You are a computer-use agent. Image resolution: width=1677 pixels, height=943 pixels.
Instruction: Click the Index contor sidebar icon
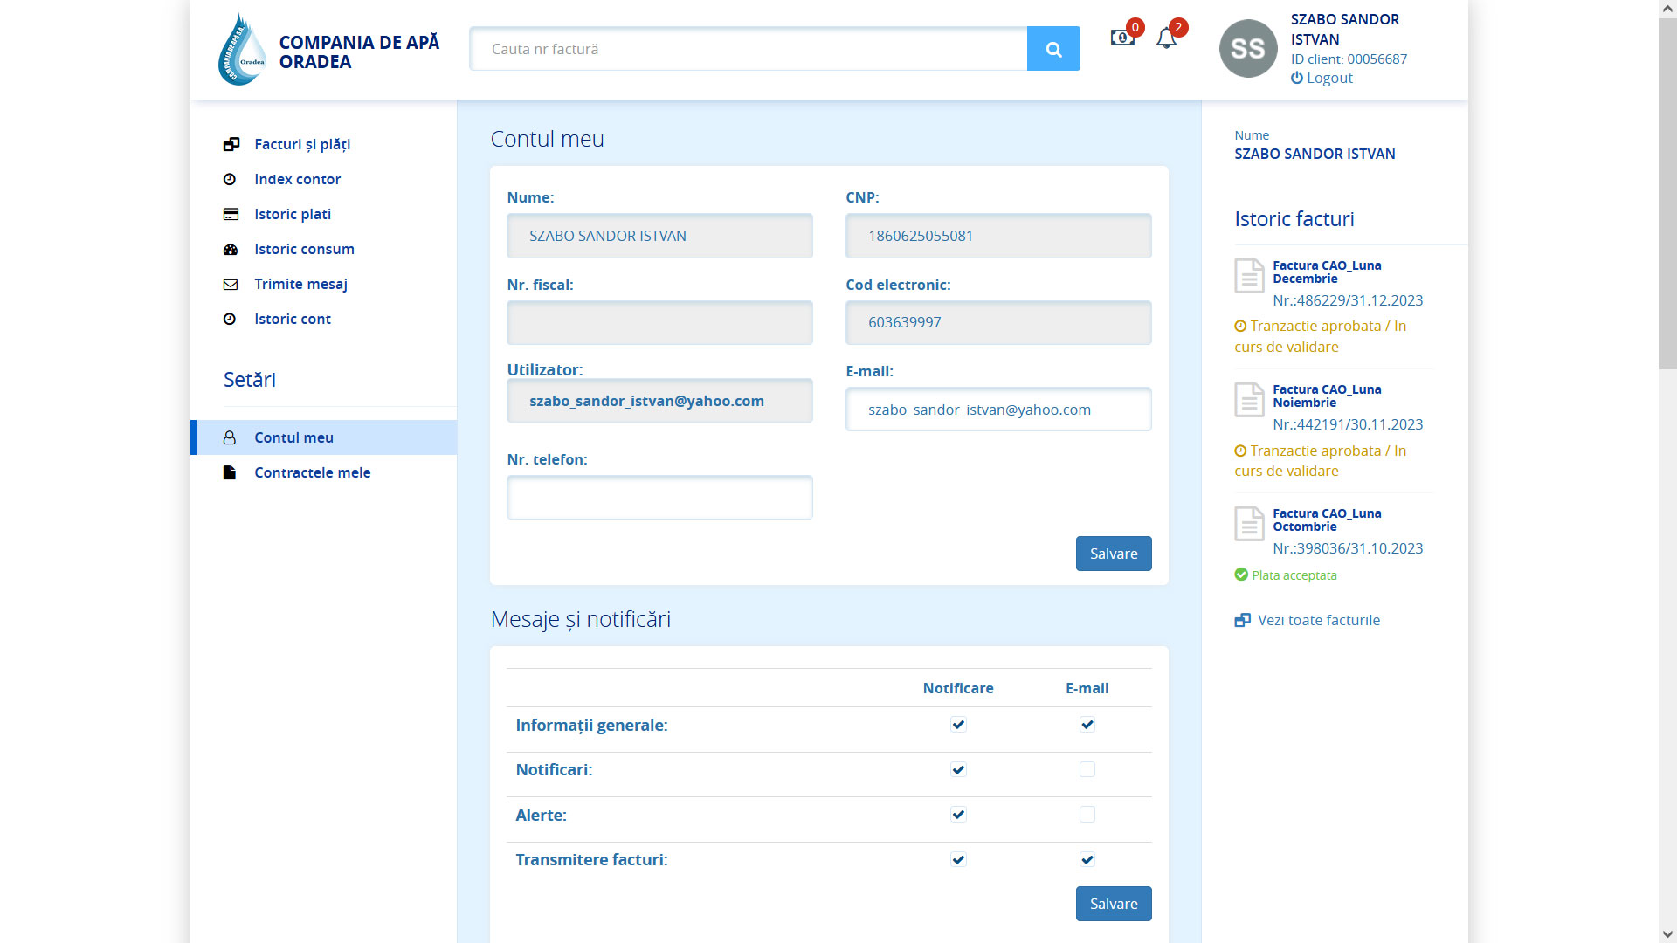point(230,179)
